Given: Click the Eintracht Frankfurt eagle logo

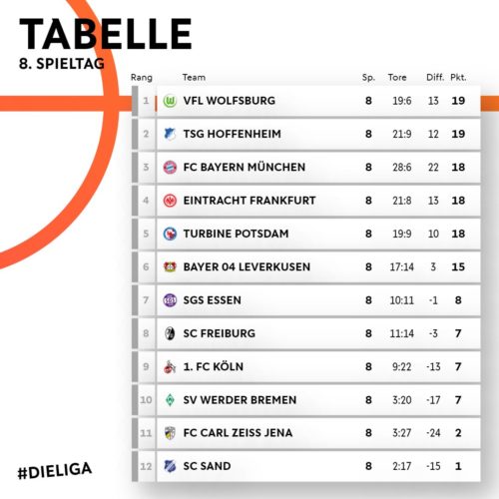Looking at the screenshot, I should click(170, 201).
